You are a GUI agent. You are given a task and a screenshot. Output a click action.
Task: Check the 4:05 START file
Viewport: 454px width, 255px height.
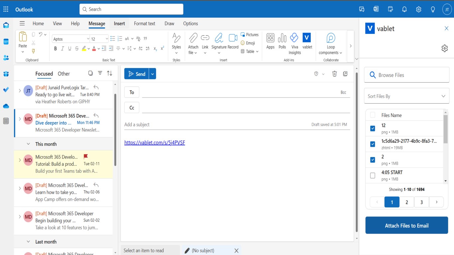click(x=373, y=175)
